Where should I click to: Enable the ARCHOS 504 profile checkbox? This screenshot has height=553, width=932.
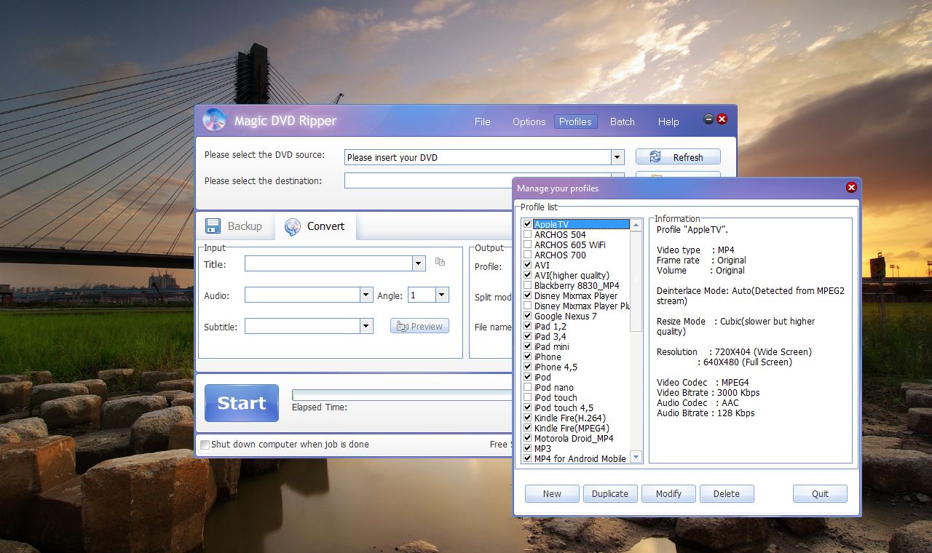pos(528,235)
